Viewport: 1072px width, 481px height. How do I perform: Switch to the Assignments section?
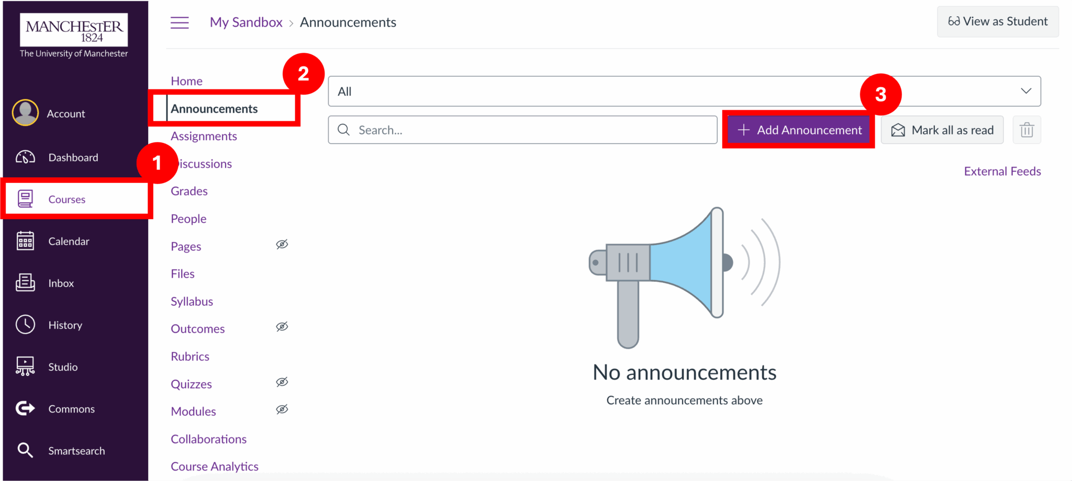(204, 136)
